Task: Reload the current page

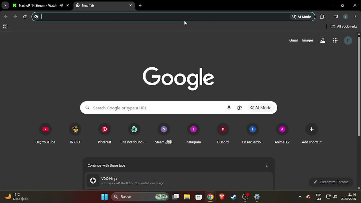Action: [25, 17]
